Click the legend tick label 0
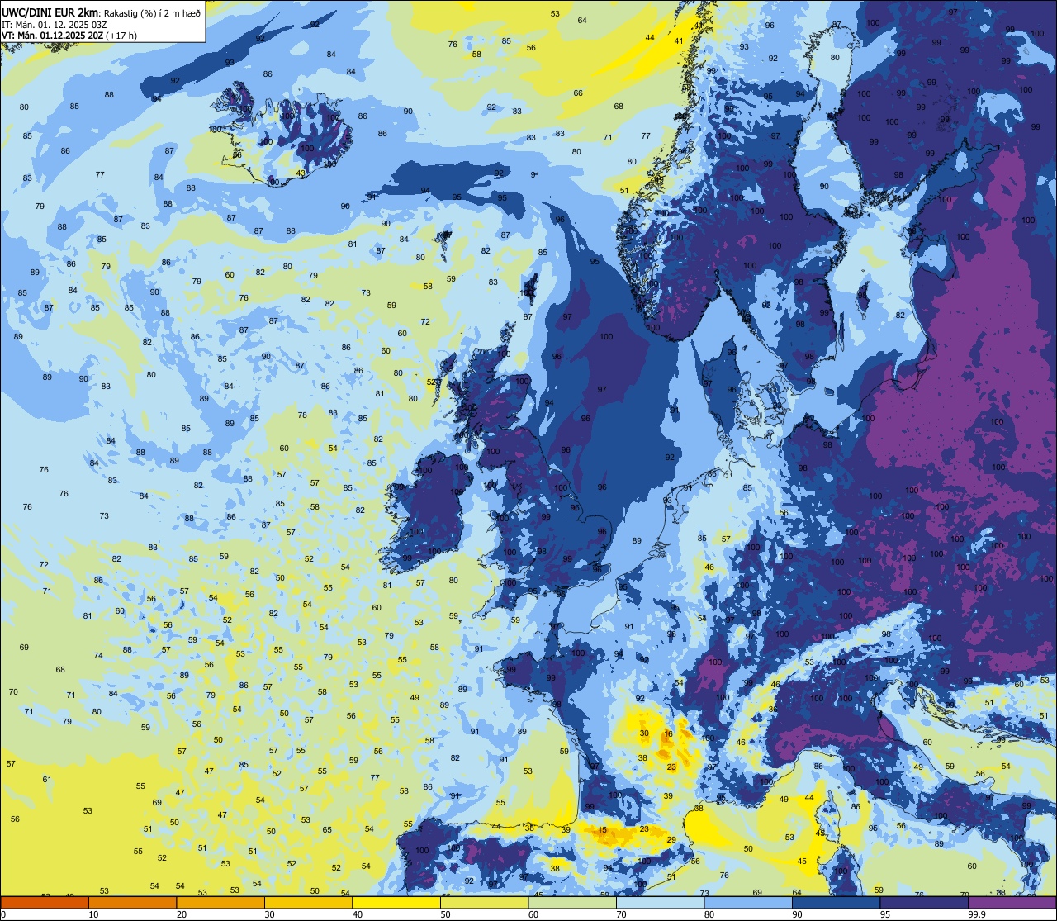 point(3,914)
